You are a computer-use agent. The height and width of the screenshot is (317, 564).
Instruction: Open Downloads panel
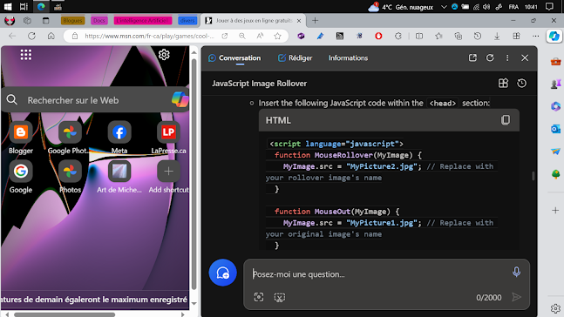pos(497,36)
